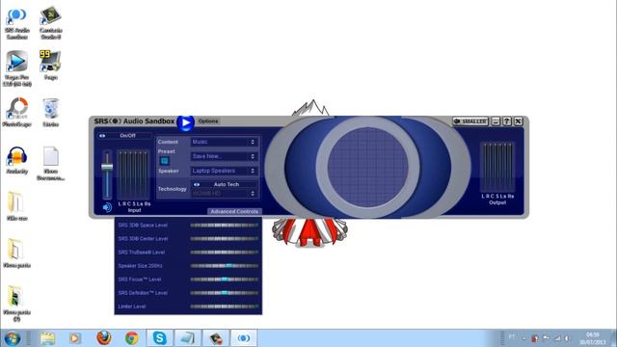The image size is (617, 347).
Task: Click the master volume slider handle
Action: (107, 167)
